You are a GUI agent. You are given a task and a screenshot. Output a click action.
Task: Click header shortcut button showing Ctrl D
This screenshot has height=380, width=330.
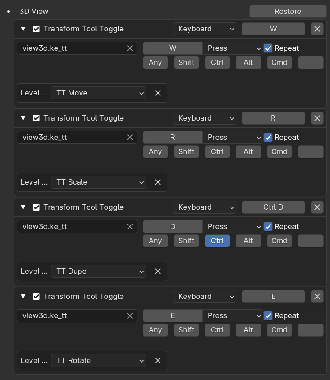[x=273, y=207]
